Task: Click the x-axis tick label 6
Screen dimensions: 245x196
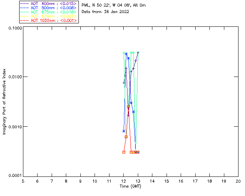Action: point(38,181)
